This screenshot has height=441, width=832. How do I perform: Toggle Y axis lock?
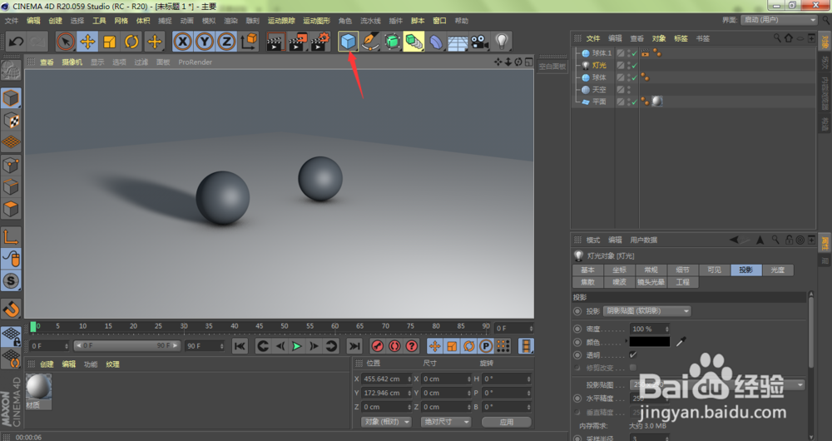pyautogui.click(x=205, y=42)
